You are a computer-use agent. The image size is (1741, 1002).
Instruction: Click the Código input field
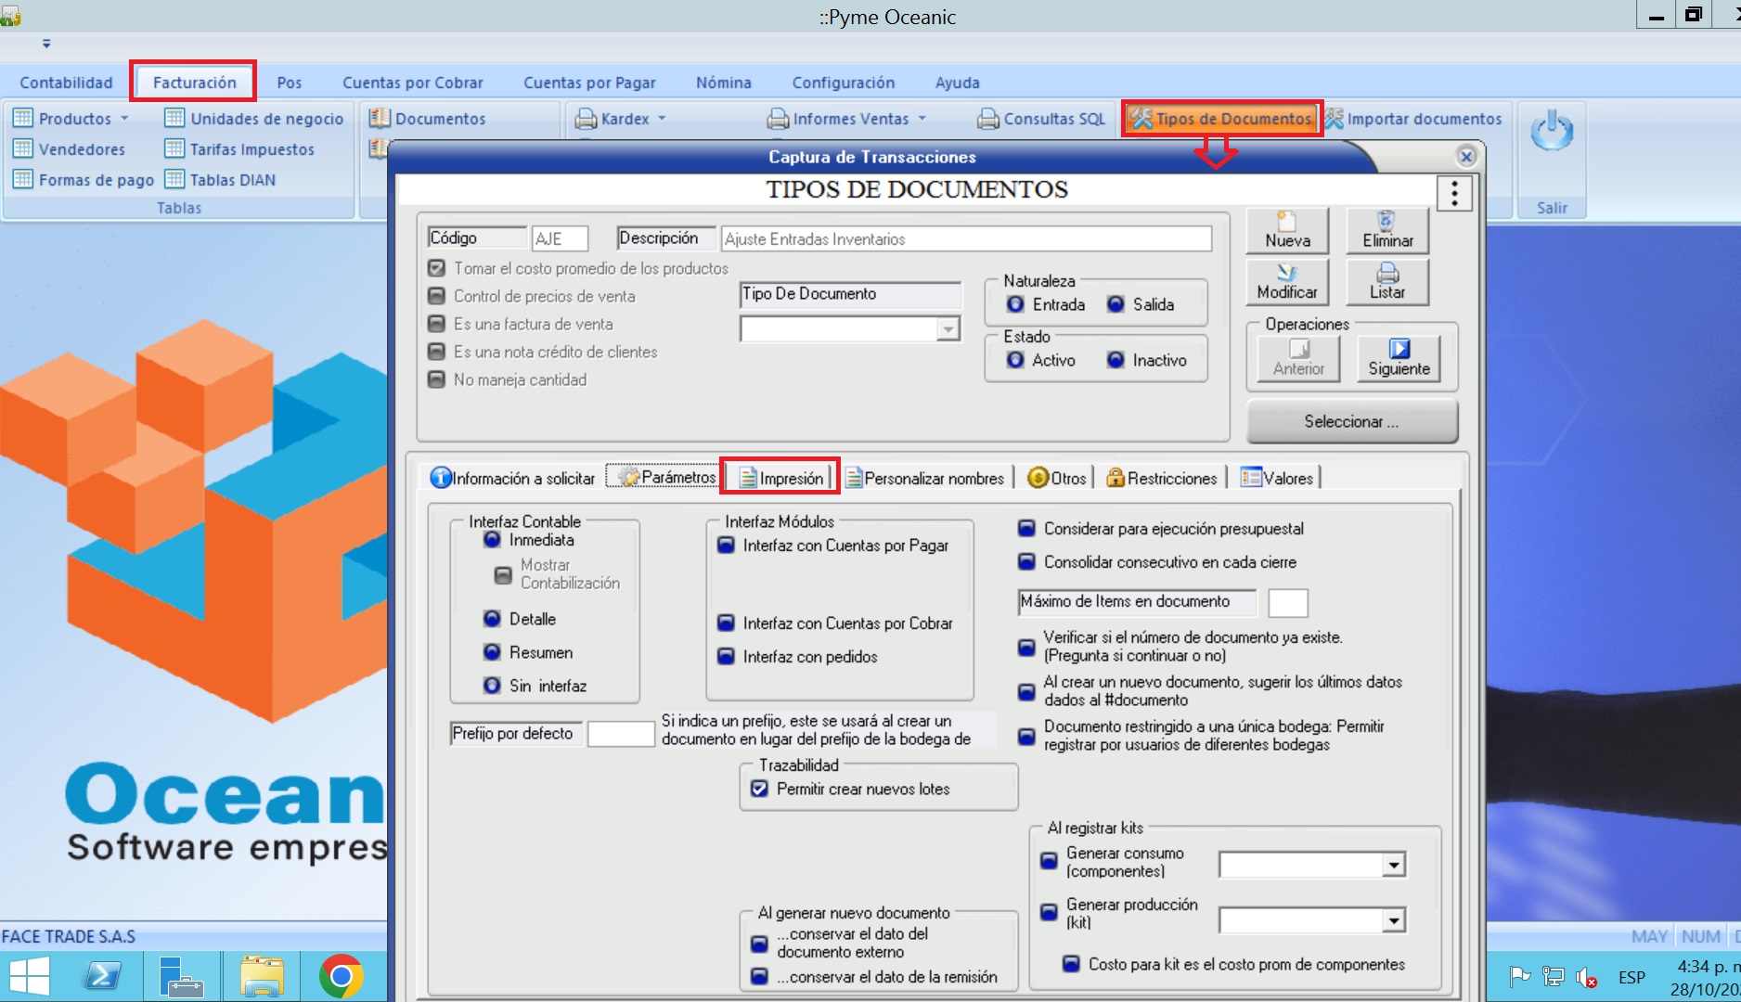click(560, 238)
